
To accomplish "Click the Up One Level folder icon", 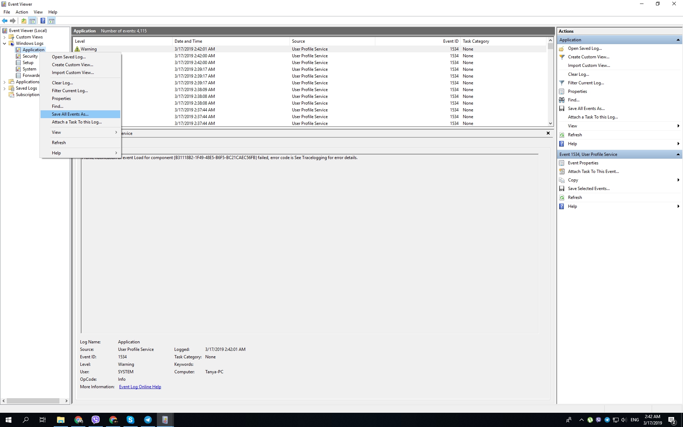I will pos(23,21).
